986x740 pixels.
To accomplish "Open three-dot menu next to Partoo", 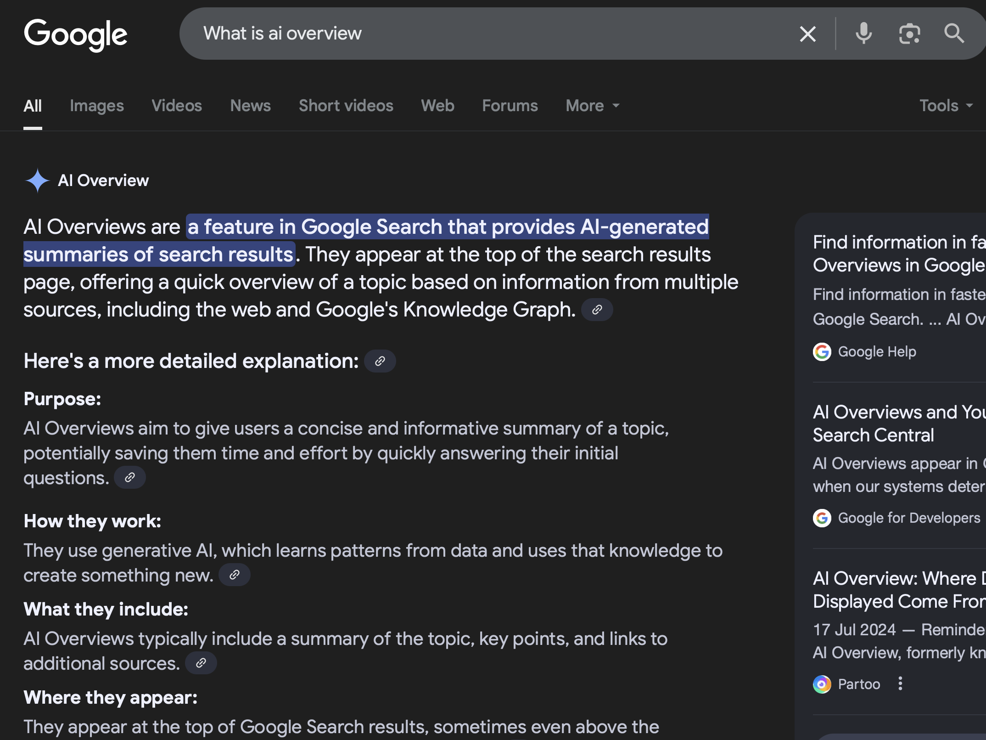I will pyautogui.click(x=900, y=684).
